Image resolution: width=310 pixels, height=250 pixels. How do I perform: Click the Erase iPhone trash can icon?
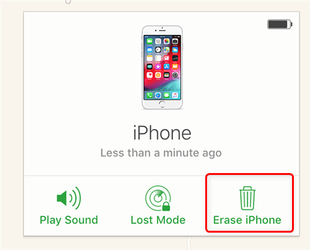(247, 198)
